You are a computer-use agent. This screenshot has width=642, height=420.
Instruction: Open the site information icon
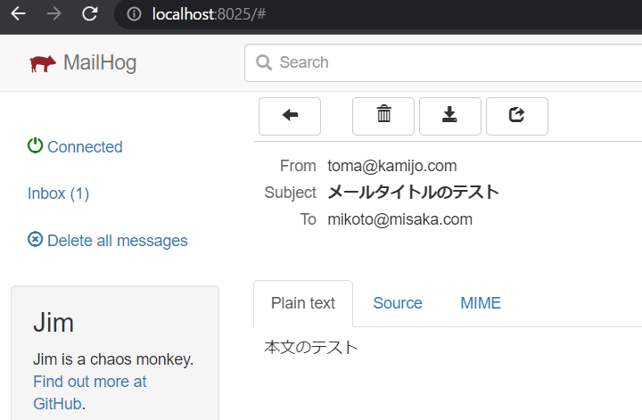pos(134,14)
